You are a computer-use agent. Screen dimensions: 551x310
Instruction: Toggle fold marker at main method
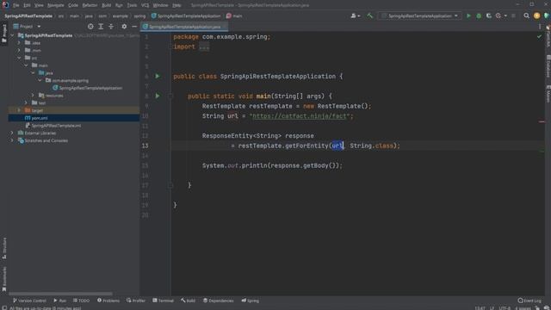(170, 96)
